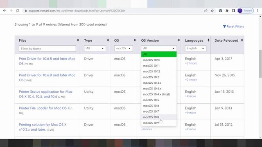Choose macOS 10.2 in the dropdown
262x147 pixels.
tap(159, 77)
